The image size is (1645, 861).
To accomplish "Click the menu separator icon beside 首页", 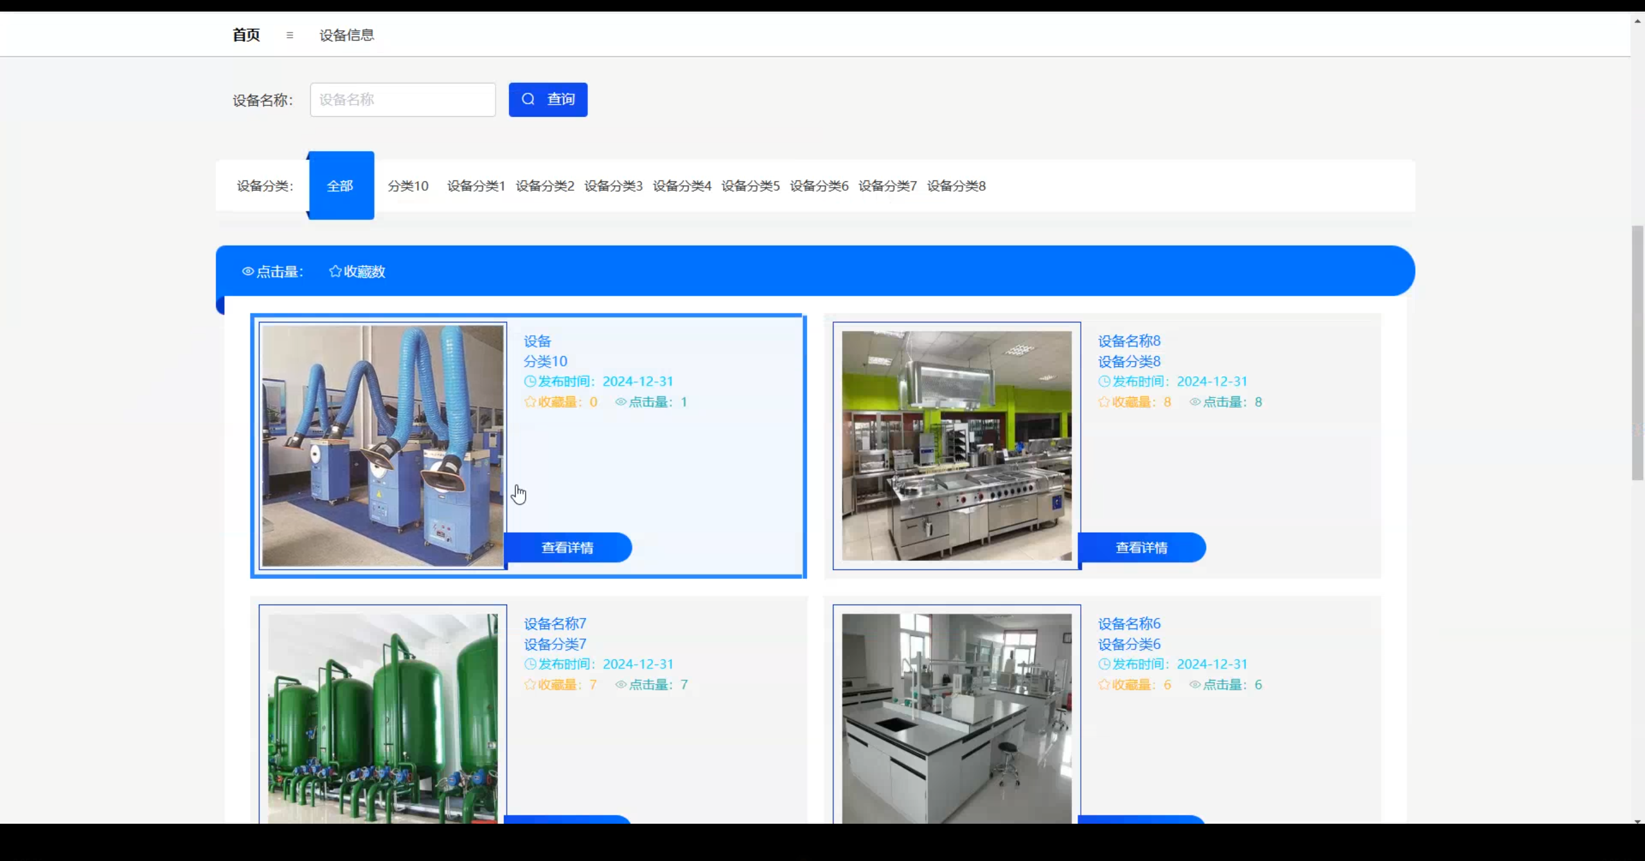I will point(290,35).
